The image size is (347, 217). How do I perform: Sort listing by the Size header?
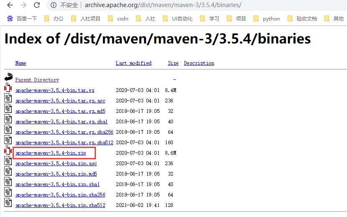(173, 63)
